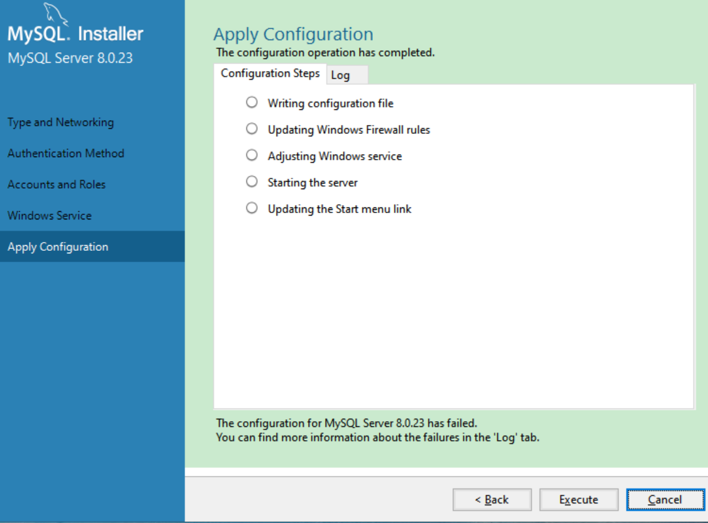Viewport: 708px width, 523px height.
Task: Select Apply Configuration in the sidebar
Action: [92, 247]
